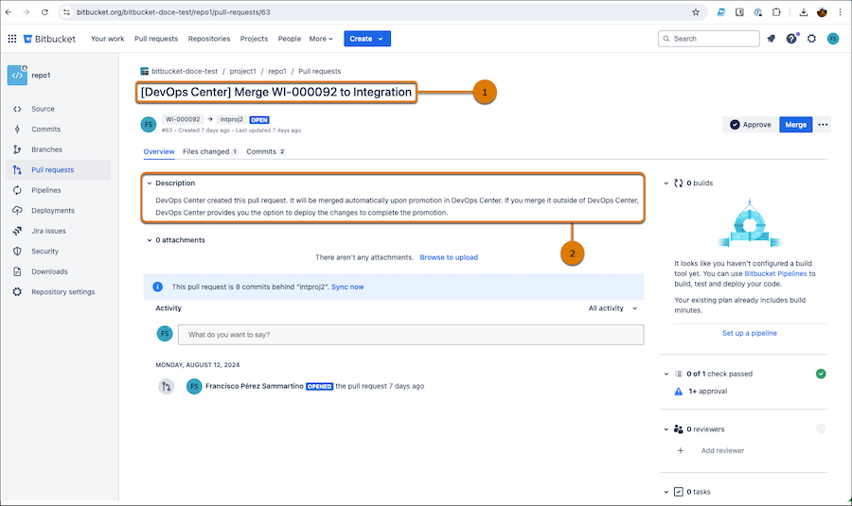The image size is (852, 506).
Task: Open the browser downloads icon
Action: [x=803, y=12]
